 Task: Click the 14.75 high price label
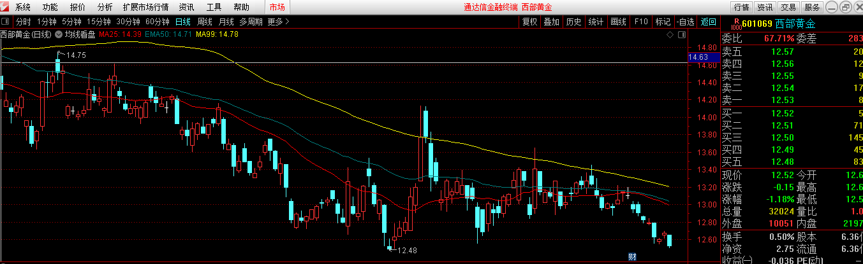pyautogui.click(x=76, y=55)
